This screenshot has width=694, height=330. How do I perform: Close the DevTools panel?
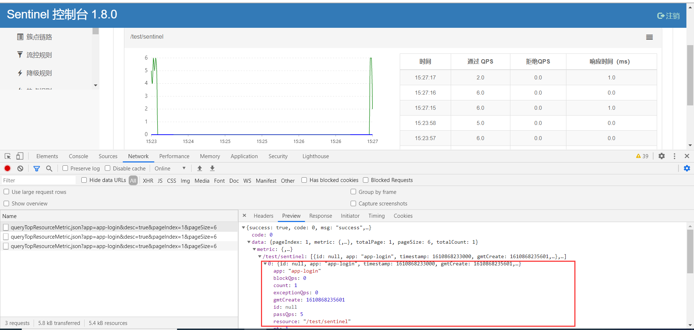pos(687,156)
